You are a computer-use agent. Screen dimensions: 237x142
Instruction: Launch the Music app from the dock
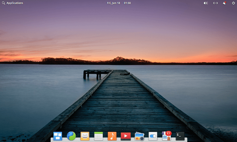pos(112,136)
